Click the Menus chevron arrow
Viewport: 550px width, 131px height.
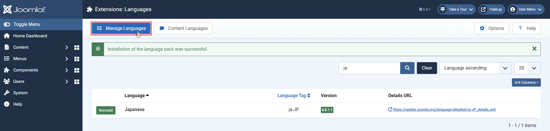pyautogui.click(x=67, y=59)
